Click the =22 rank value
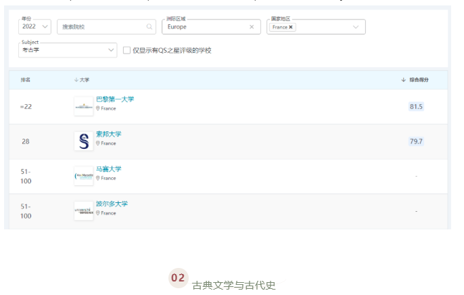464x295 pixels. (x=26, y=106)
